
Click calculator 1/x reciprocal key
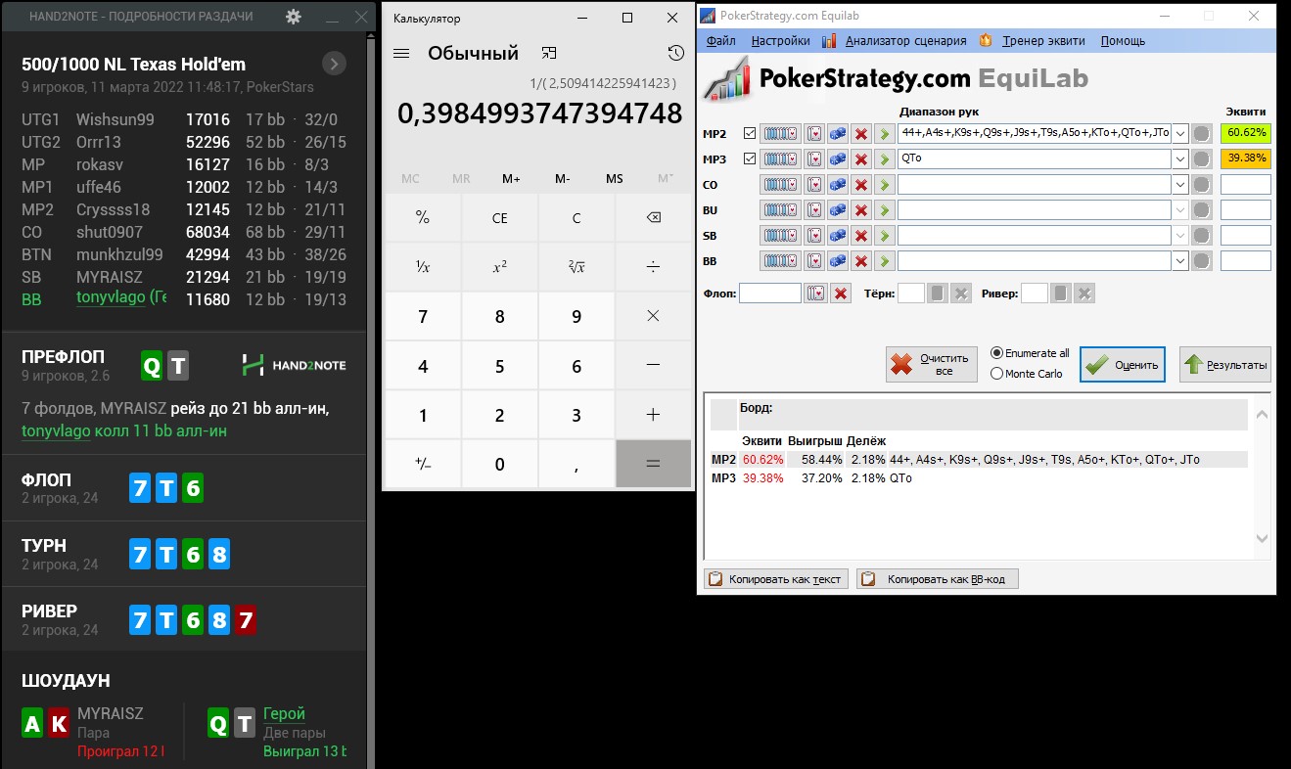[x=423, y=267]
